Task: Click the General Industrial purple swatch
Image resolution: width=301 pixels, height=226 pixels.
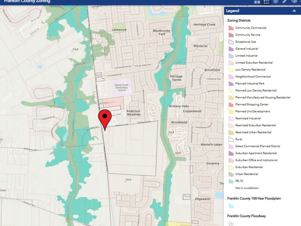Action: pos(231,49)
